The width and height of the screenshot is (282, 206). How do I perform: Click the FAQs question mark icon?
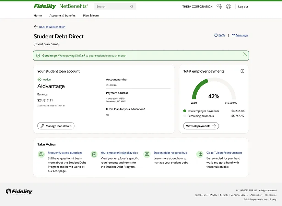tap(216, 35)
